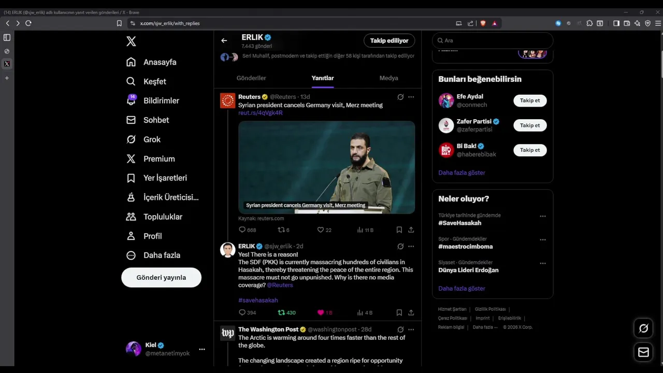Viewport: 663px width, 373px height.
Task: Open more options on Washington Post tweet
Action: click(x=411, y=329)
